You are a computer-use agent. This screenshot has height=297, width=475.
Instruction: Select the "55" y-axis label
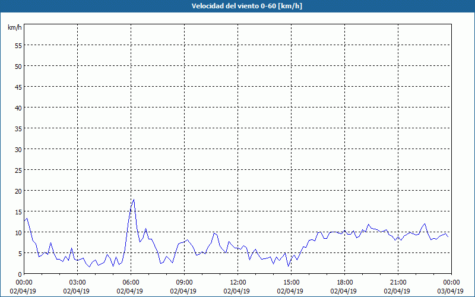(18, 45)
